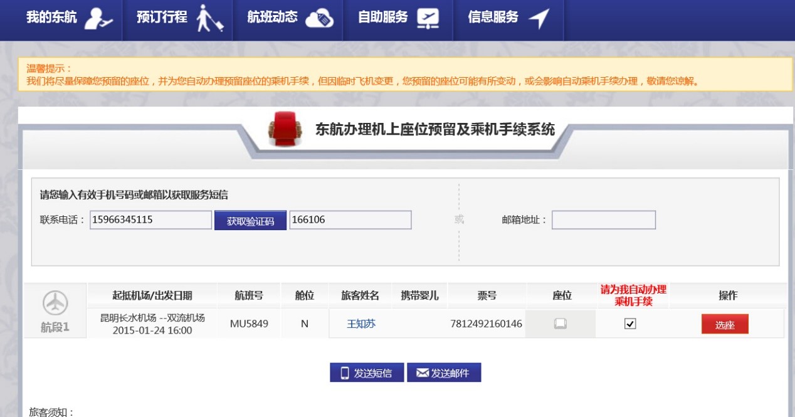Click the 旅客须知 heading
The height and width of the screenshot is (417, 795).
tap(52, 411)
